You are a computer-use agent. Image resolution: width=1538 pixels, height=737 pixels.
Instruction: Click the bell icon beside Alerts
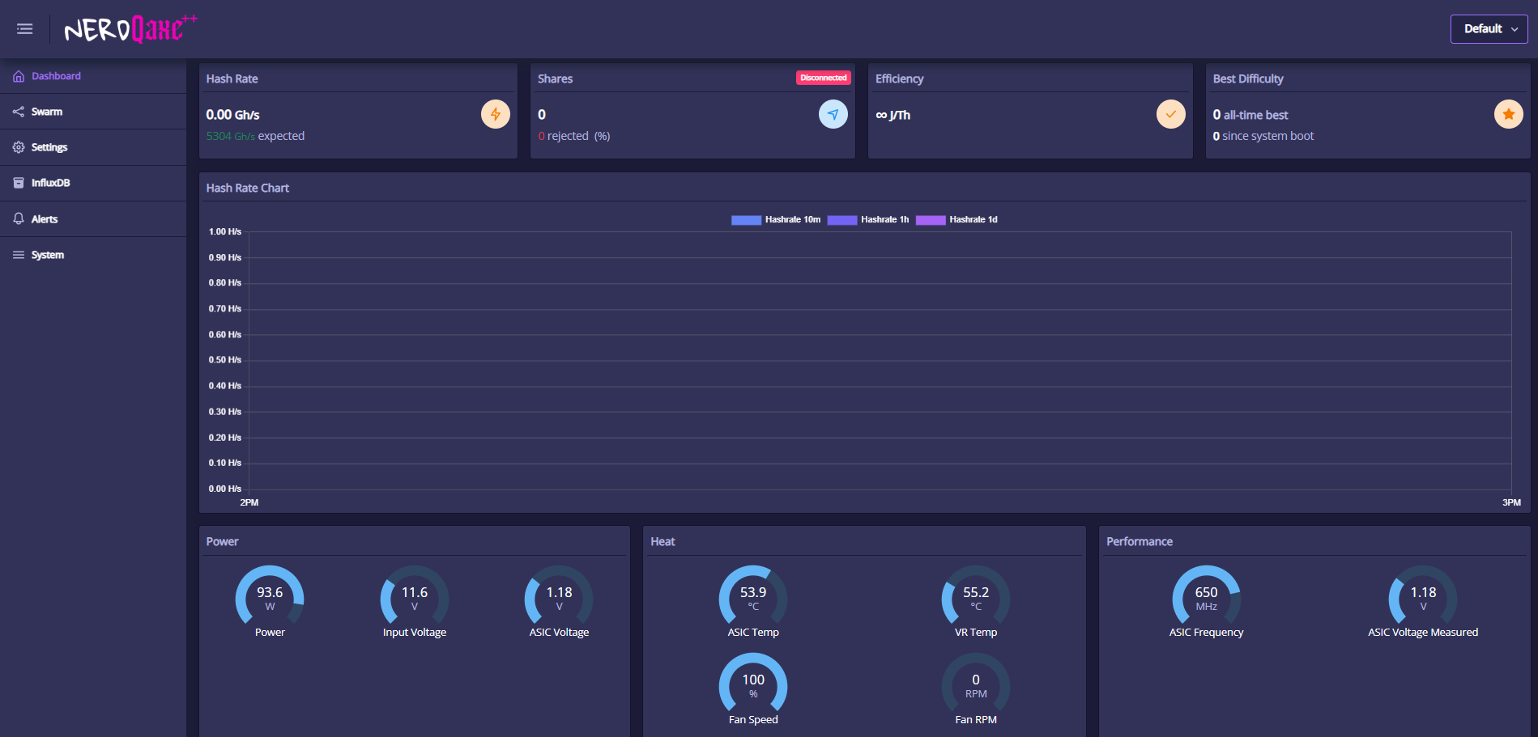pyautogui.click(x=19, y=219)
